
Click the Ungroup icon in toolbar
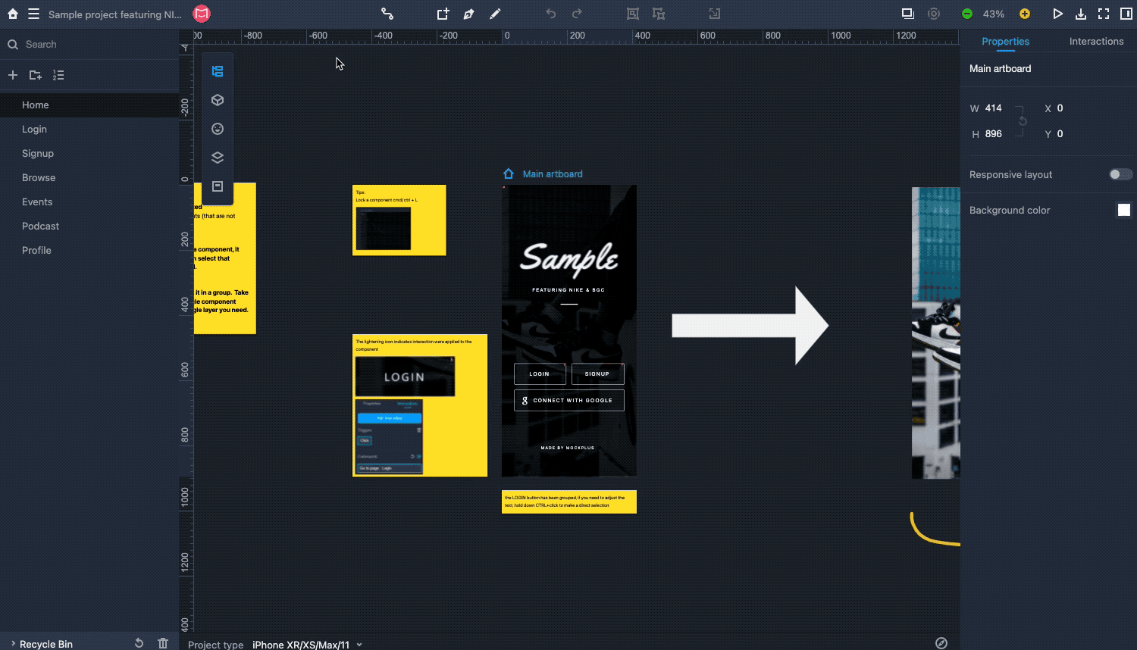coord(659,14)
